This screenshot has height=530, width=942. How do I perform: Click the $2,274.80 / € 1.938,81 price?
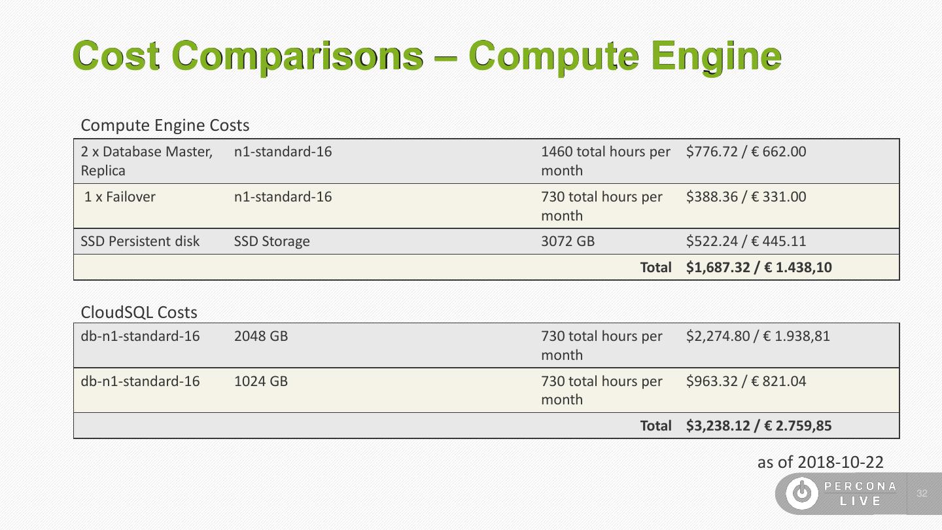[x=758, y=336]
